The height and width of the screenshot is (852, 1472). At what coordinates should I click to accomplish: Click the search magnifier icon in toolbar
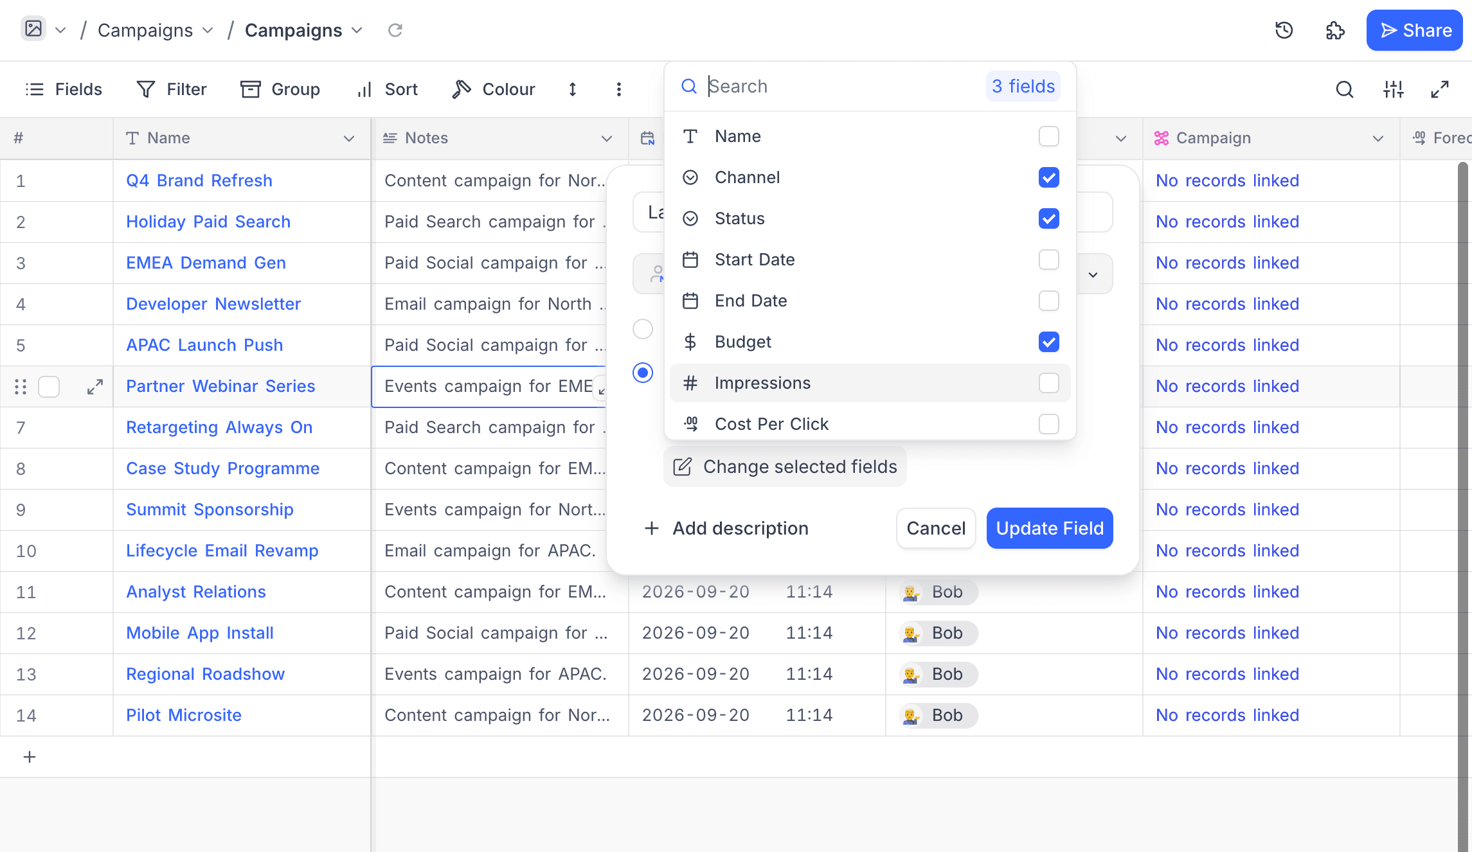tap(1344, 89)
